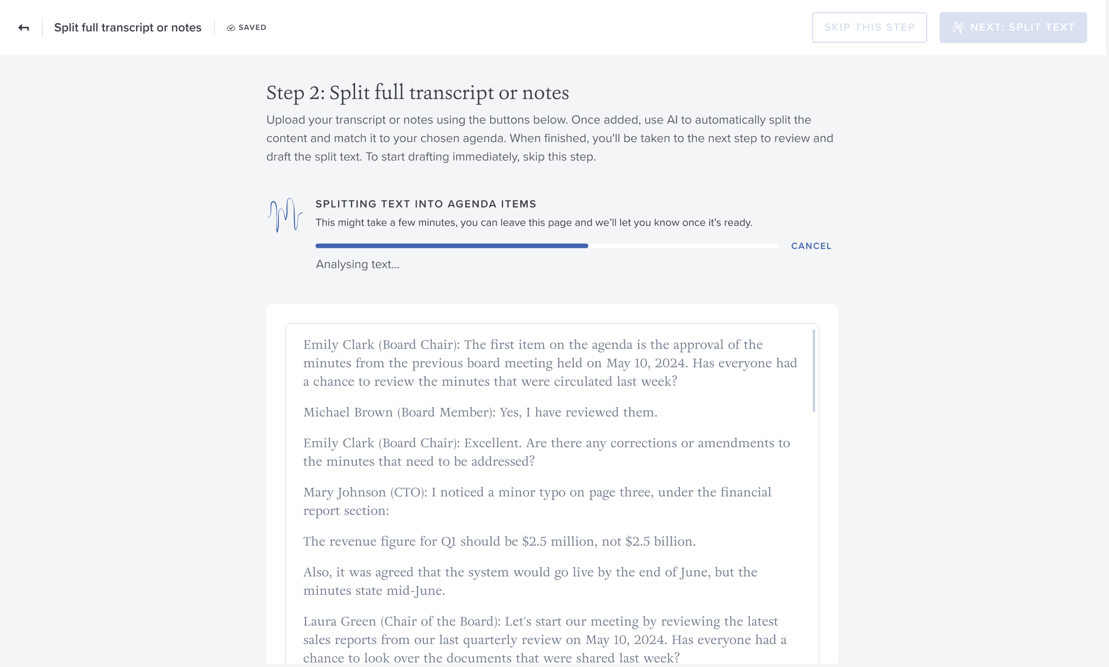Click the blue progress bar
This screenshot has height=667, width=1109.
(x=452, y=246)
